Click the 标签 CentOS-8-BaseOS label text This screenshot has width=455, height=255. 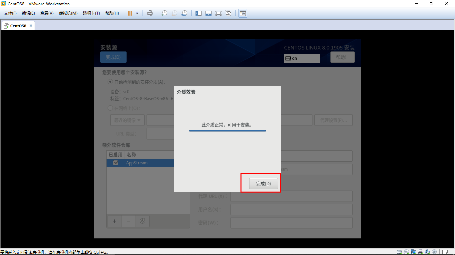click(142, 99)
